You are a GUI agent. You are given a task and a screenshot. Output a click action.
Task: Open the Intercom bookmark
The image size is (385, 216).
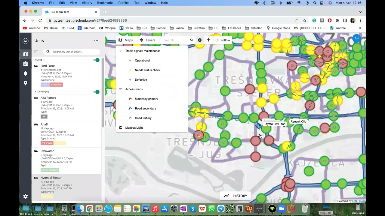tap(87, 28)
